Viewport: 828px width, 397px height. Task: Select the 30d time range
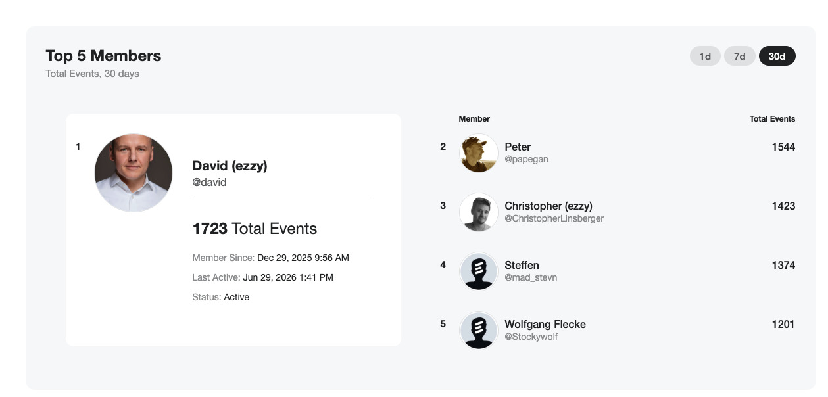coord(777,56)
